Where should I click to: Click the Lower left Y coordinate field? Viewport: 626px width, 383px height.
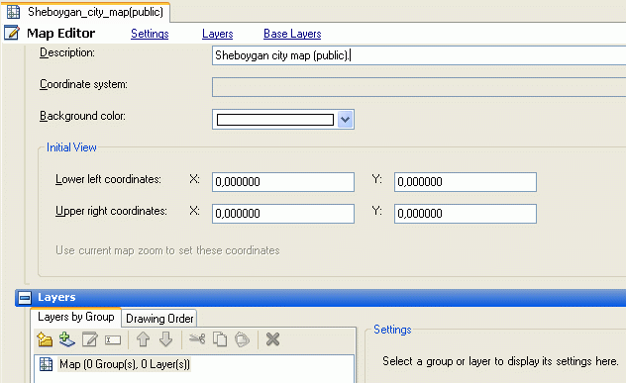coord(466,182)
